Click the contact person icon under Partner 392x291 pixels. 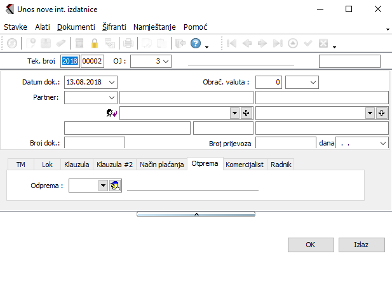[111, 112]
